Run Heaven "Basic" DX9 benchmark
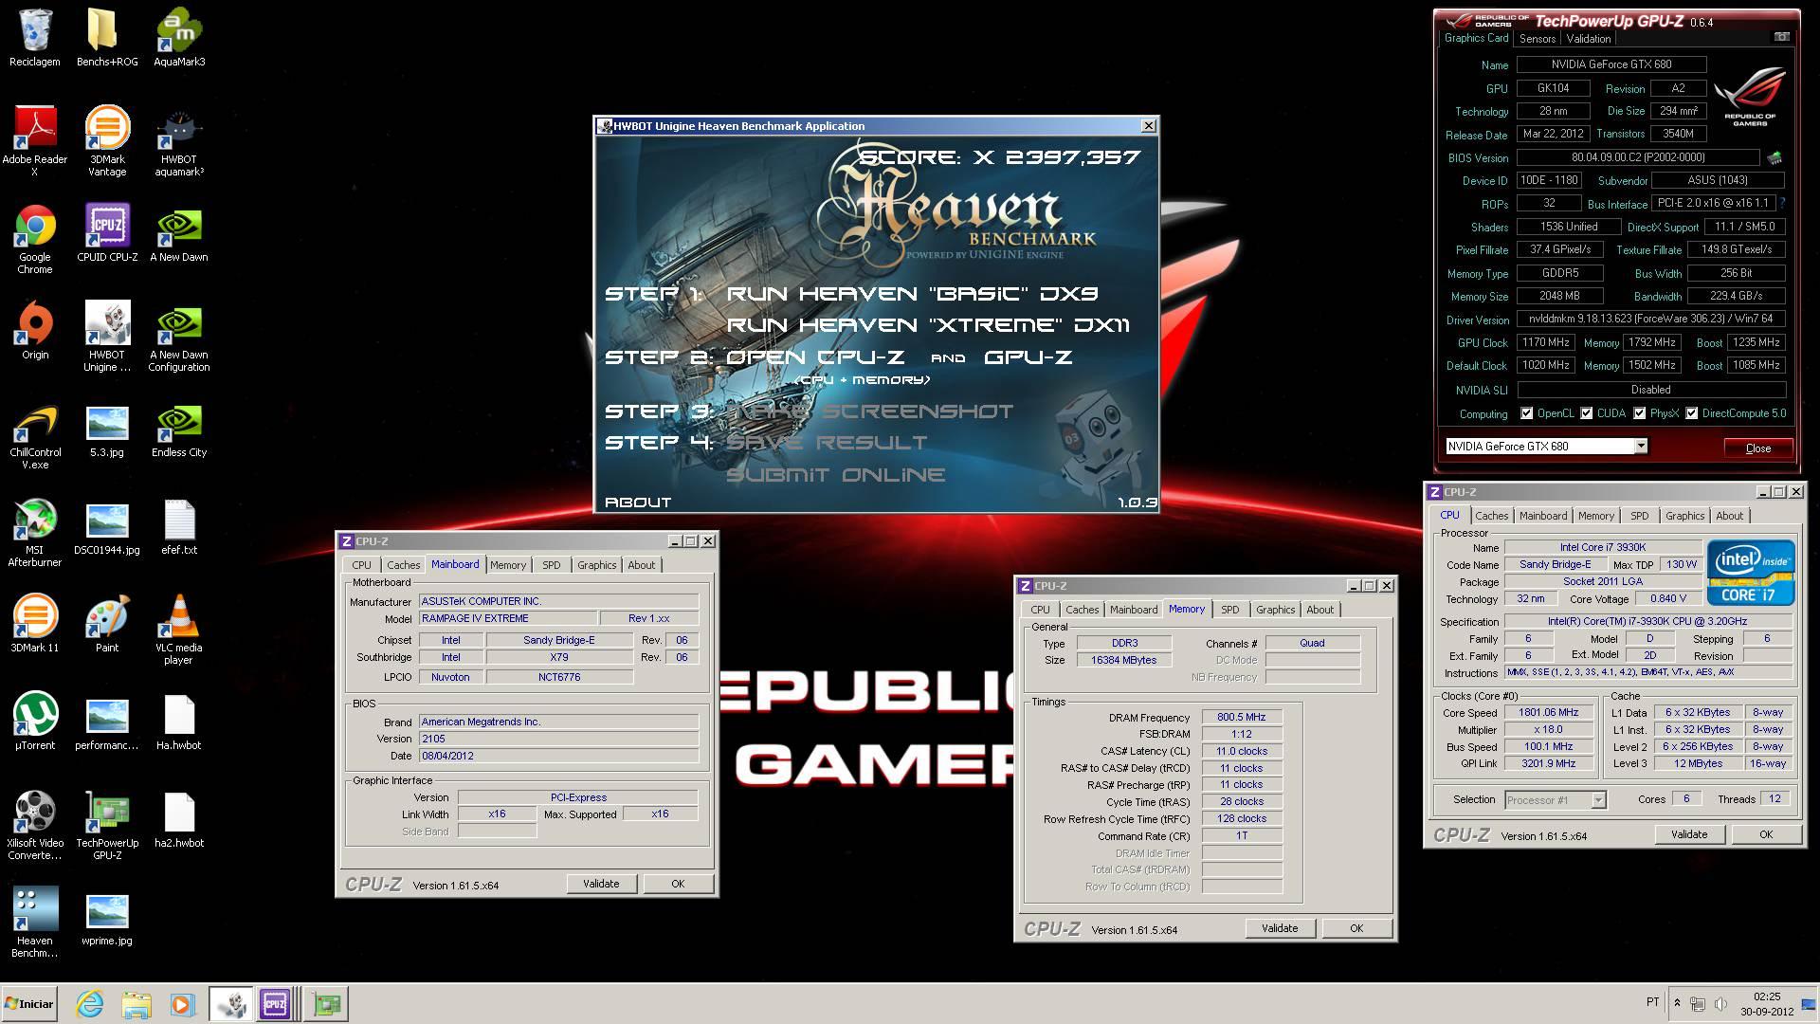The image size is (1820, 1024). pyautogui.click(x=912, y=293)
